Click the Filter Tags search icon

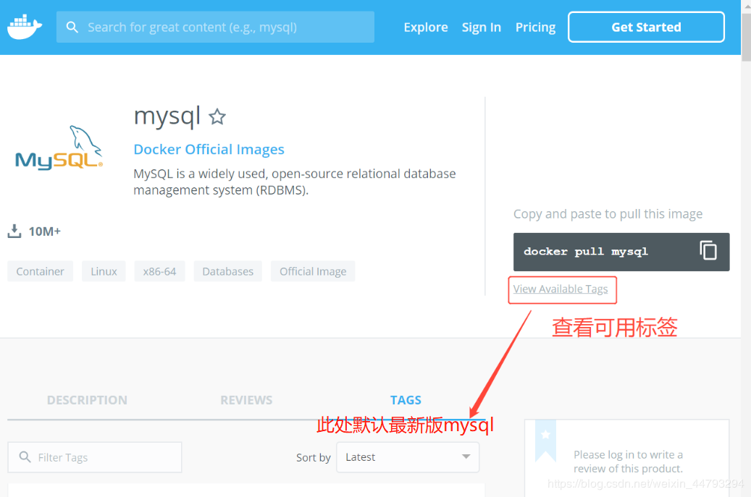25,456
